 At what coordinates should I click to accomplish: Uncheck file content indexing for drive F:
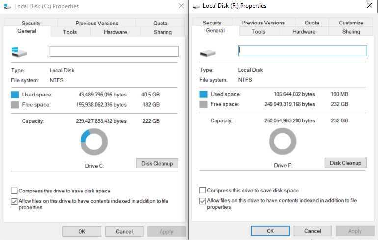coord(203,201)
